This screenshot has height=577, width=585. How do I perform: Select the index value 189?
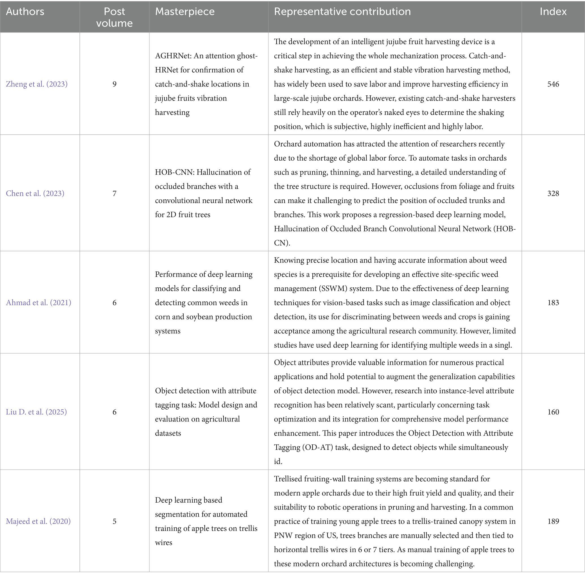[553, 521]
